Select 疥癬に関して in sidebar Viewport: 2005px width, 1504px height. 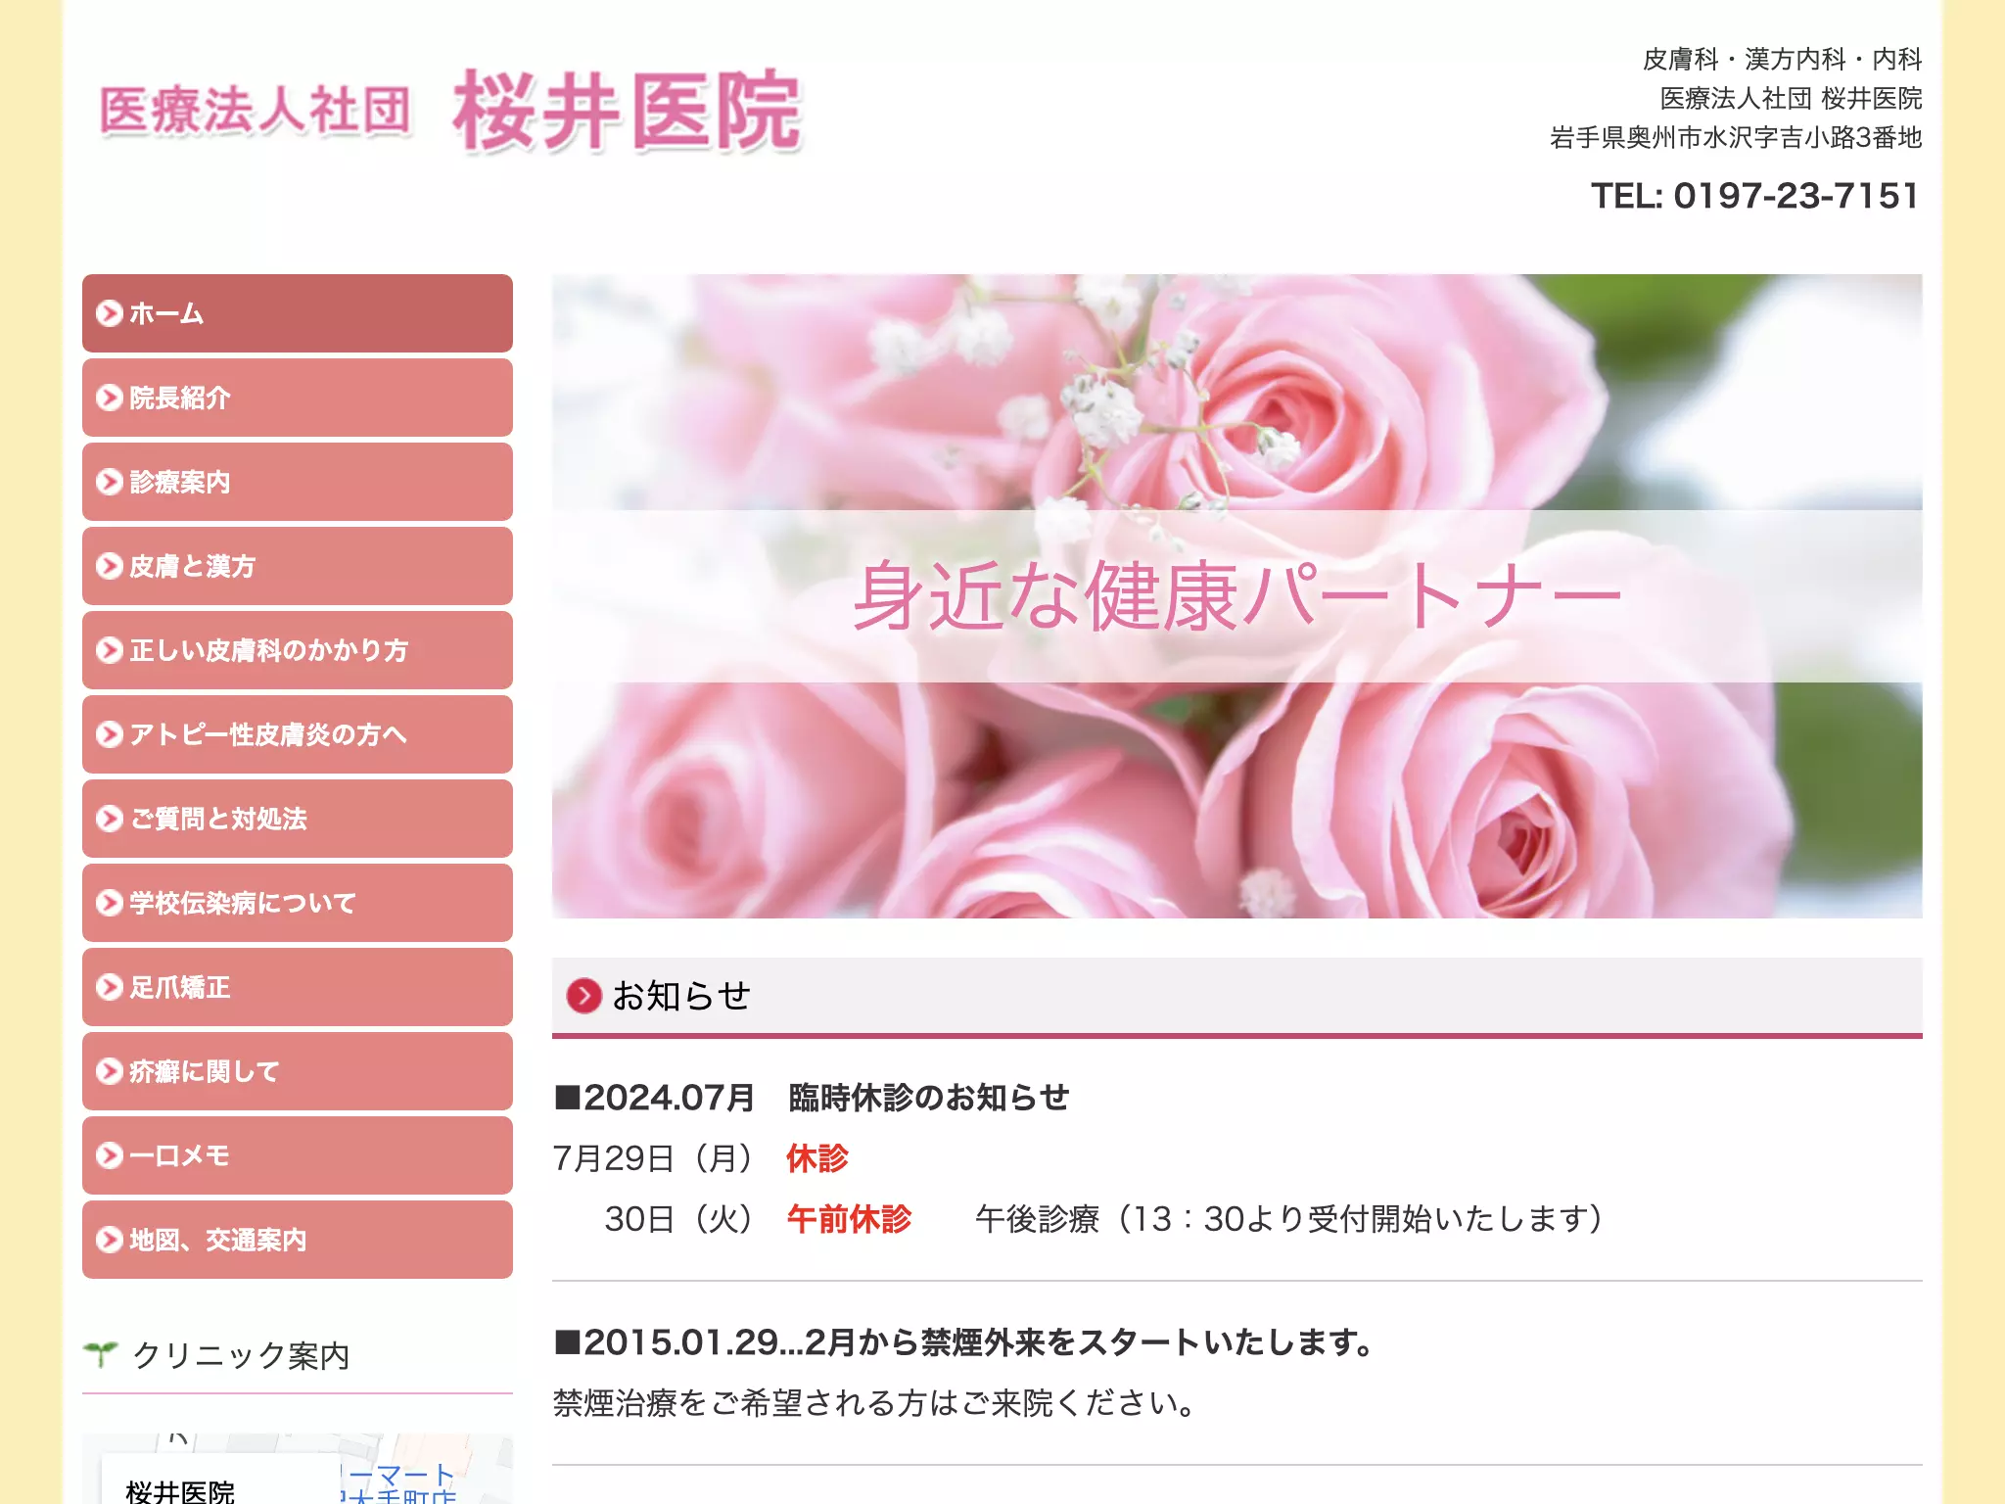(298, 1071)
